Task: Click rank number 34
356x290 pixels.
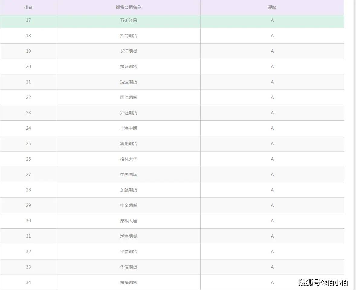Action: 28,282
